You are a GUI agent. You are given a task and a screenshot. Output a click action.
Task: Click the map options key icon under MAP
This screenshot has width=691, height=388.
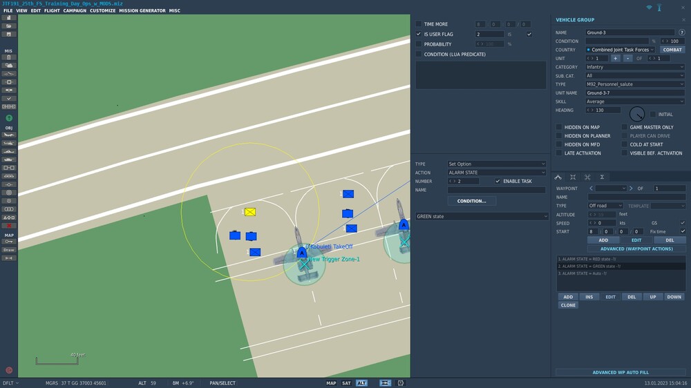click(x=9, y=242)
